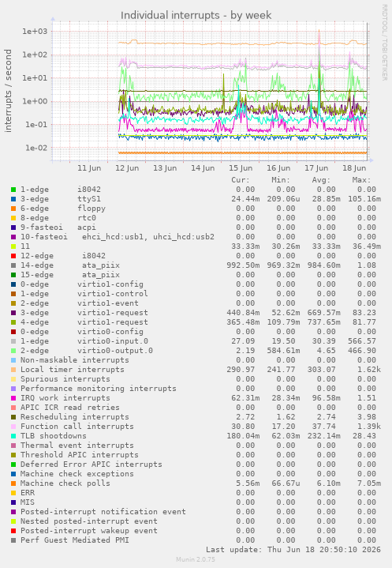392x568 pixels.
Task: Click the "virtio1-control" legend label
Action: (113, 294)
